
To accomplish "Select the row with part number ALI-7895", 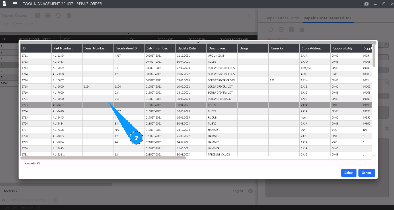I will tap(196, 136).
